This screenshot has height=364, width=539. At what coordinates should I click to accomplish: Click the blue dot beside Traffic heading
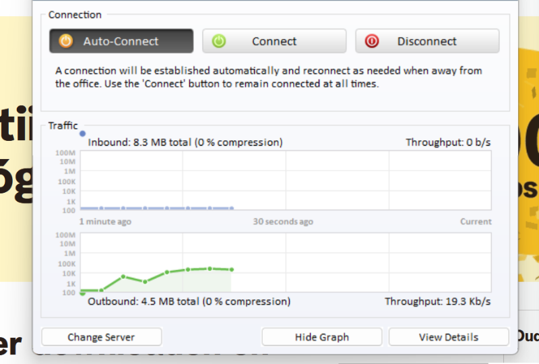click(83, 133)
